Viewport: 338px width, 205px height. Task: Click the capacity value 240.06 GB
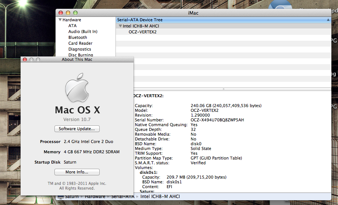226,106
